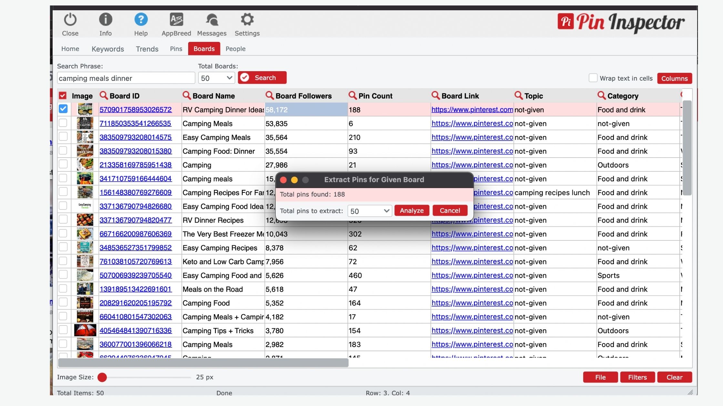
Task: Click the Columns button
Action: click(675, 78)
